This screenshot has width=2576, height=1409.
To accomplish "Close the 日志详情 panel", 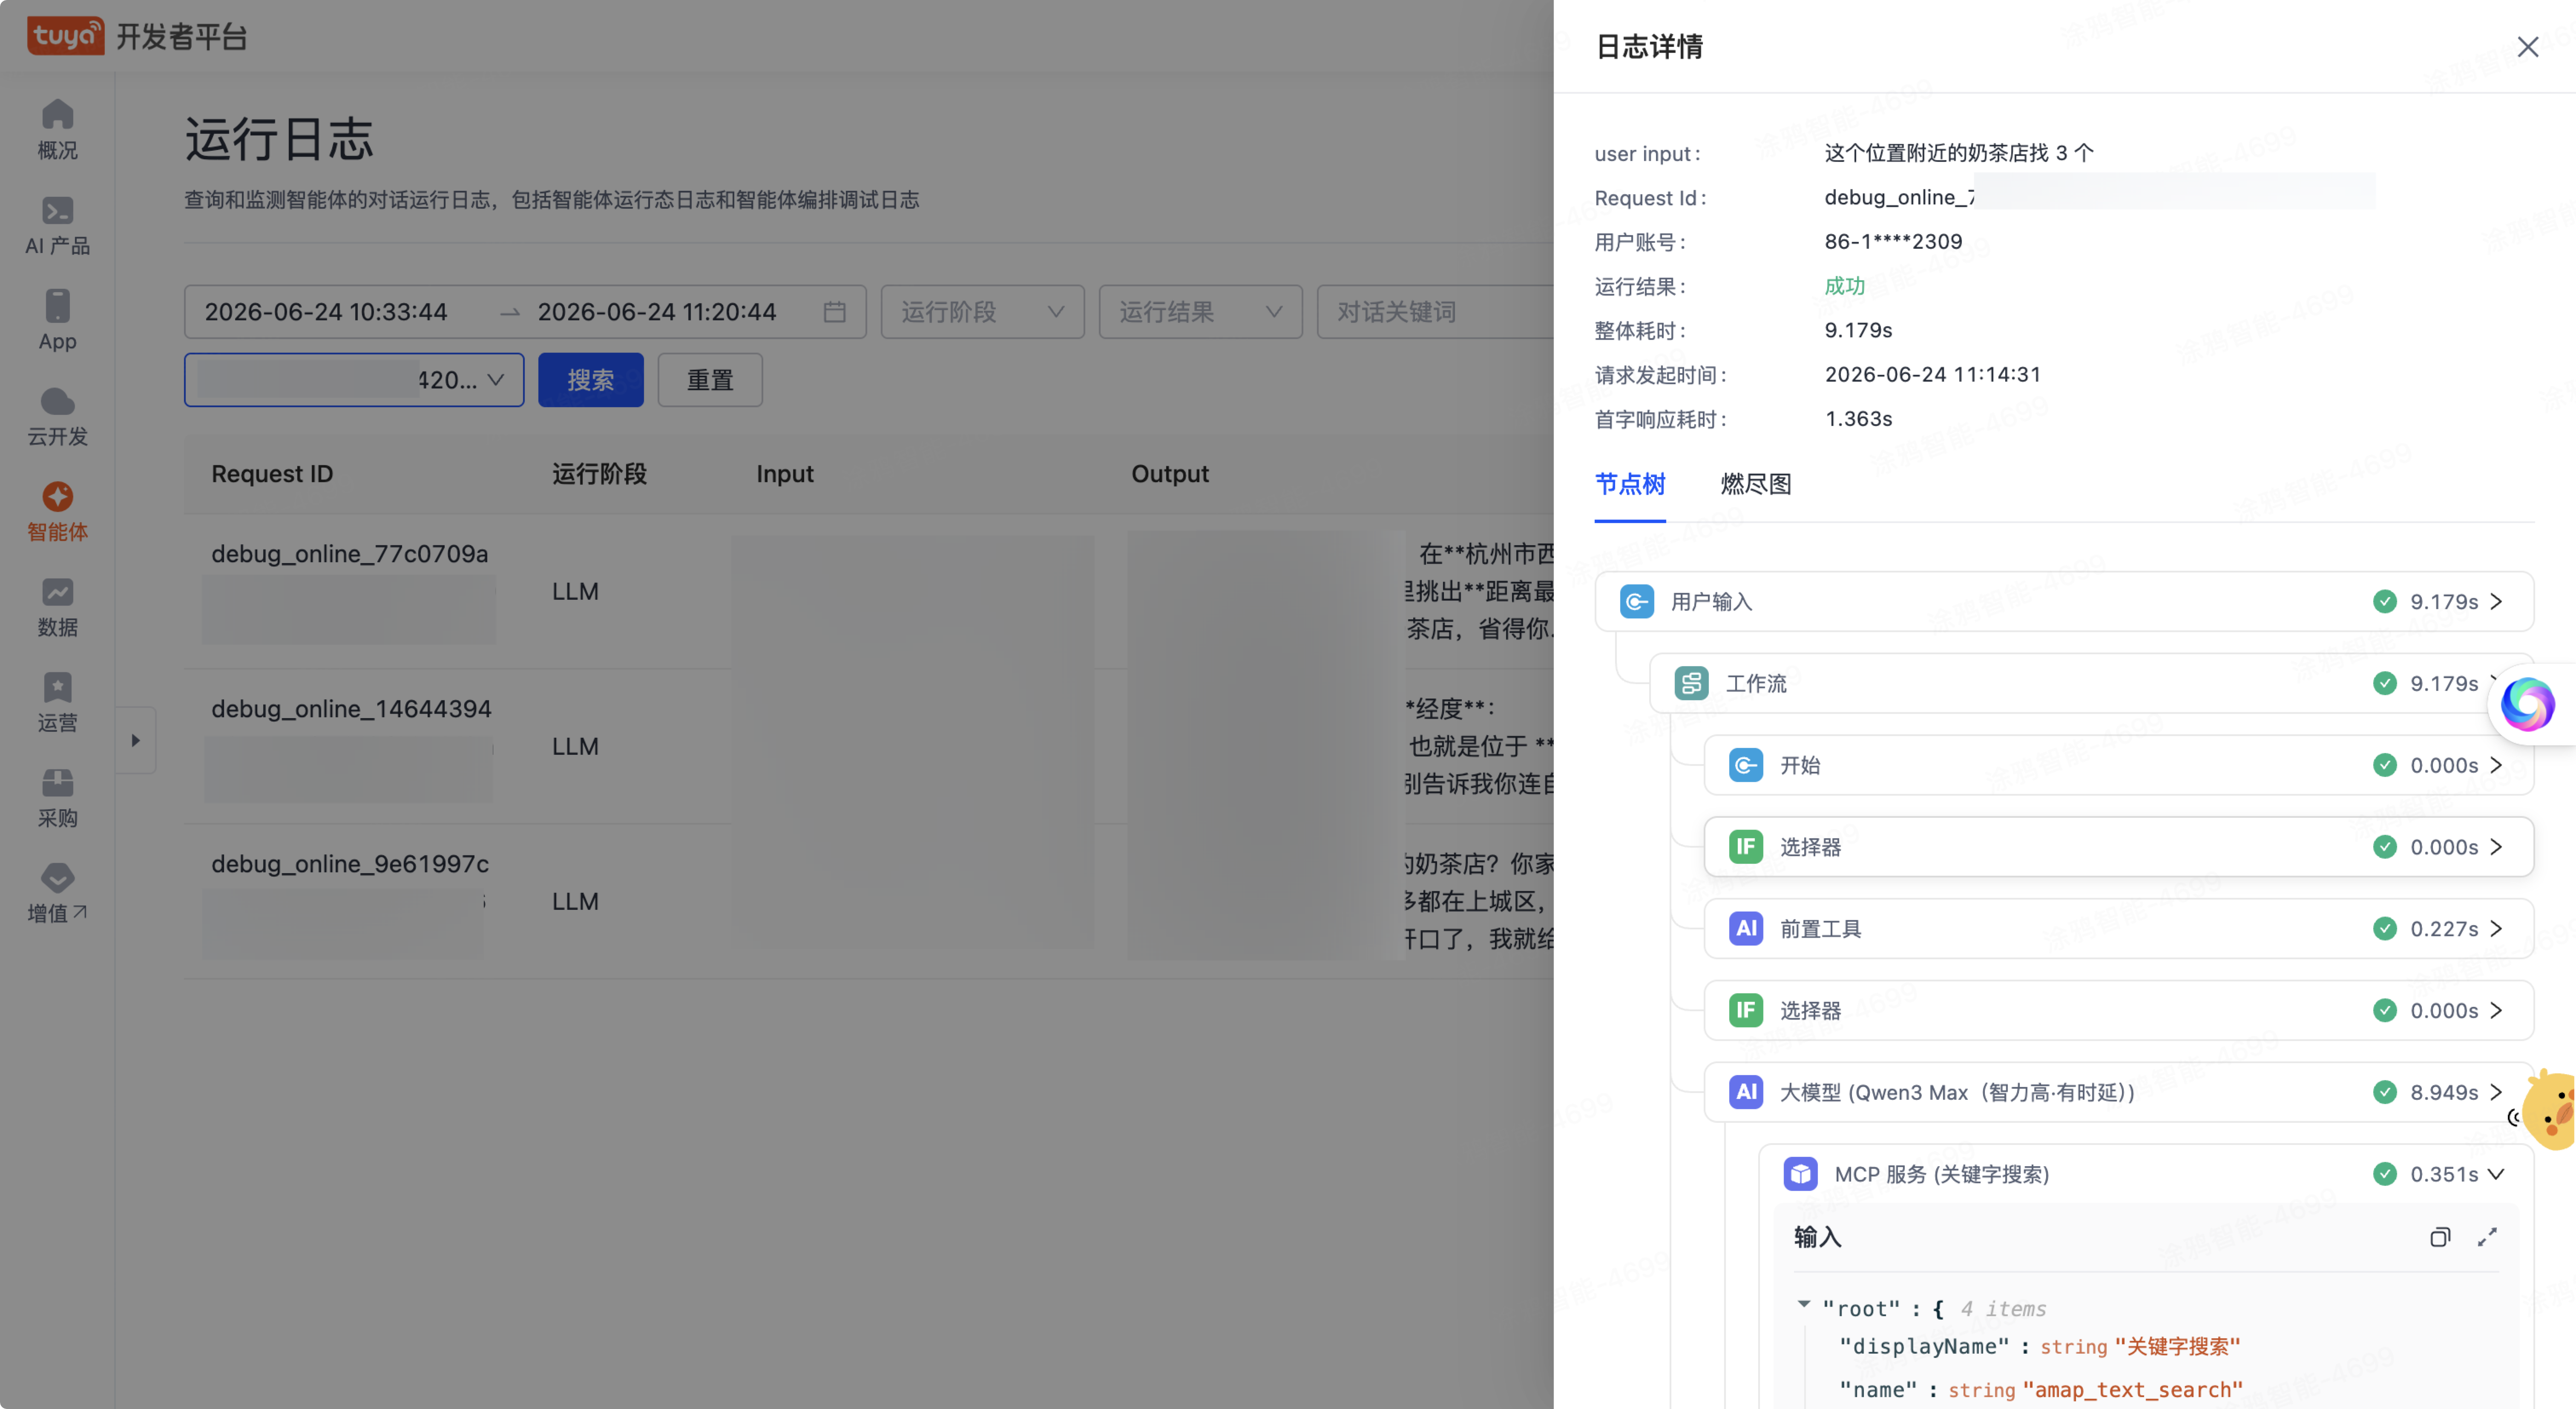I will coord(2527,47).
